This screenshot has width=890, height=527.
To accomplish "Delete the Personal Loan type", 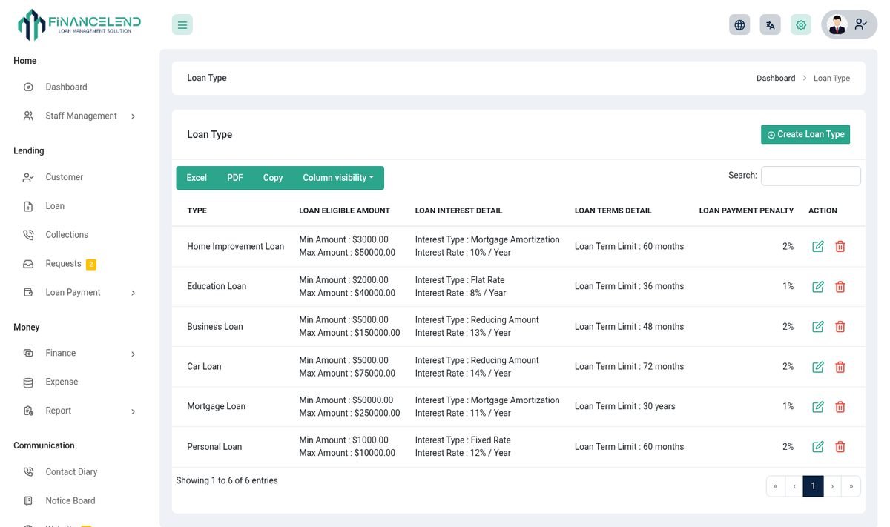I will 840,446.
